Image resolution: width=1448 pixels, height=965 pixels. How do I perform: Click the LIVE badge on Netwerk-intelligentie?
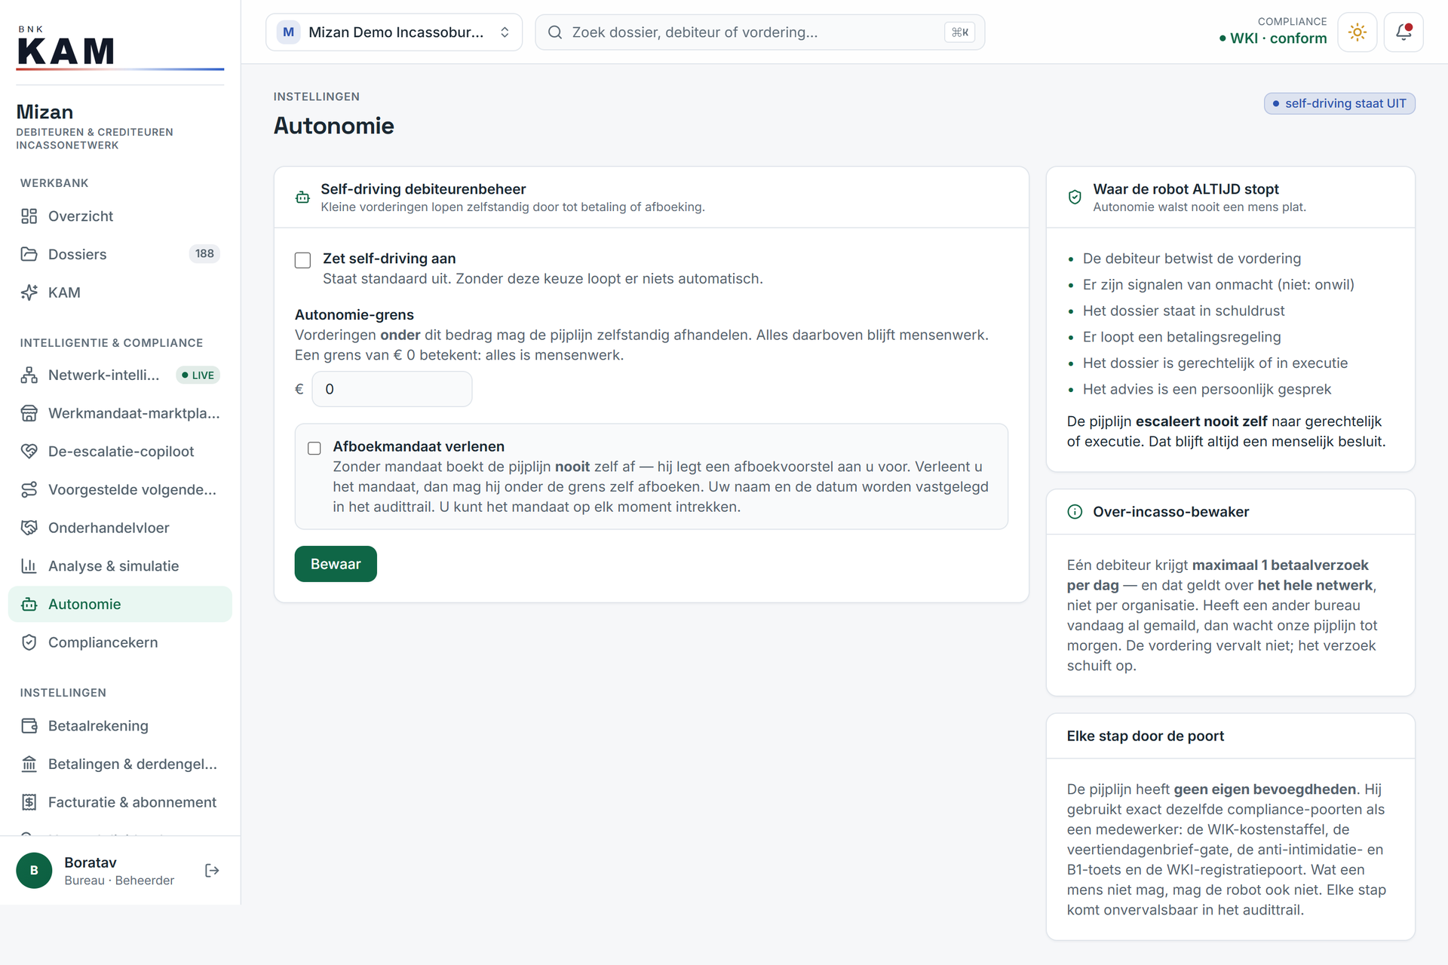click(x=198, y=375)
